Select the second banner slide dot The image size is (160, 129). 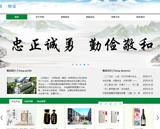pyautogui.click(x=77, y=65)
